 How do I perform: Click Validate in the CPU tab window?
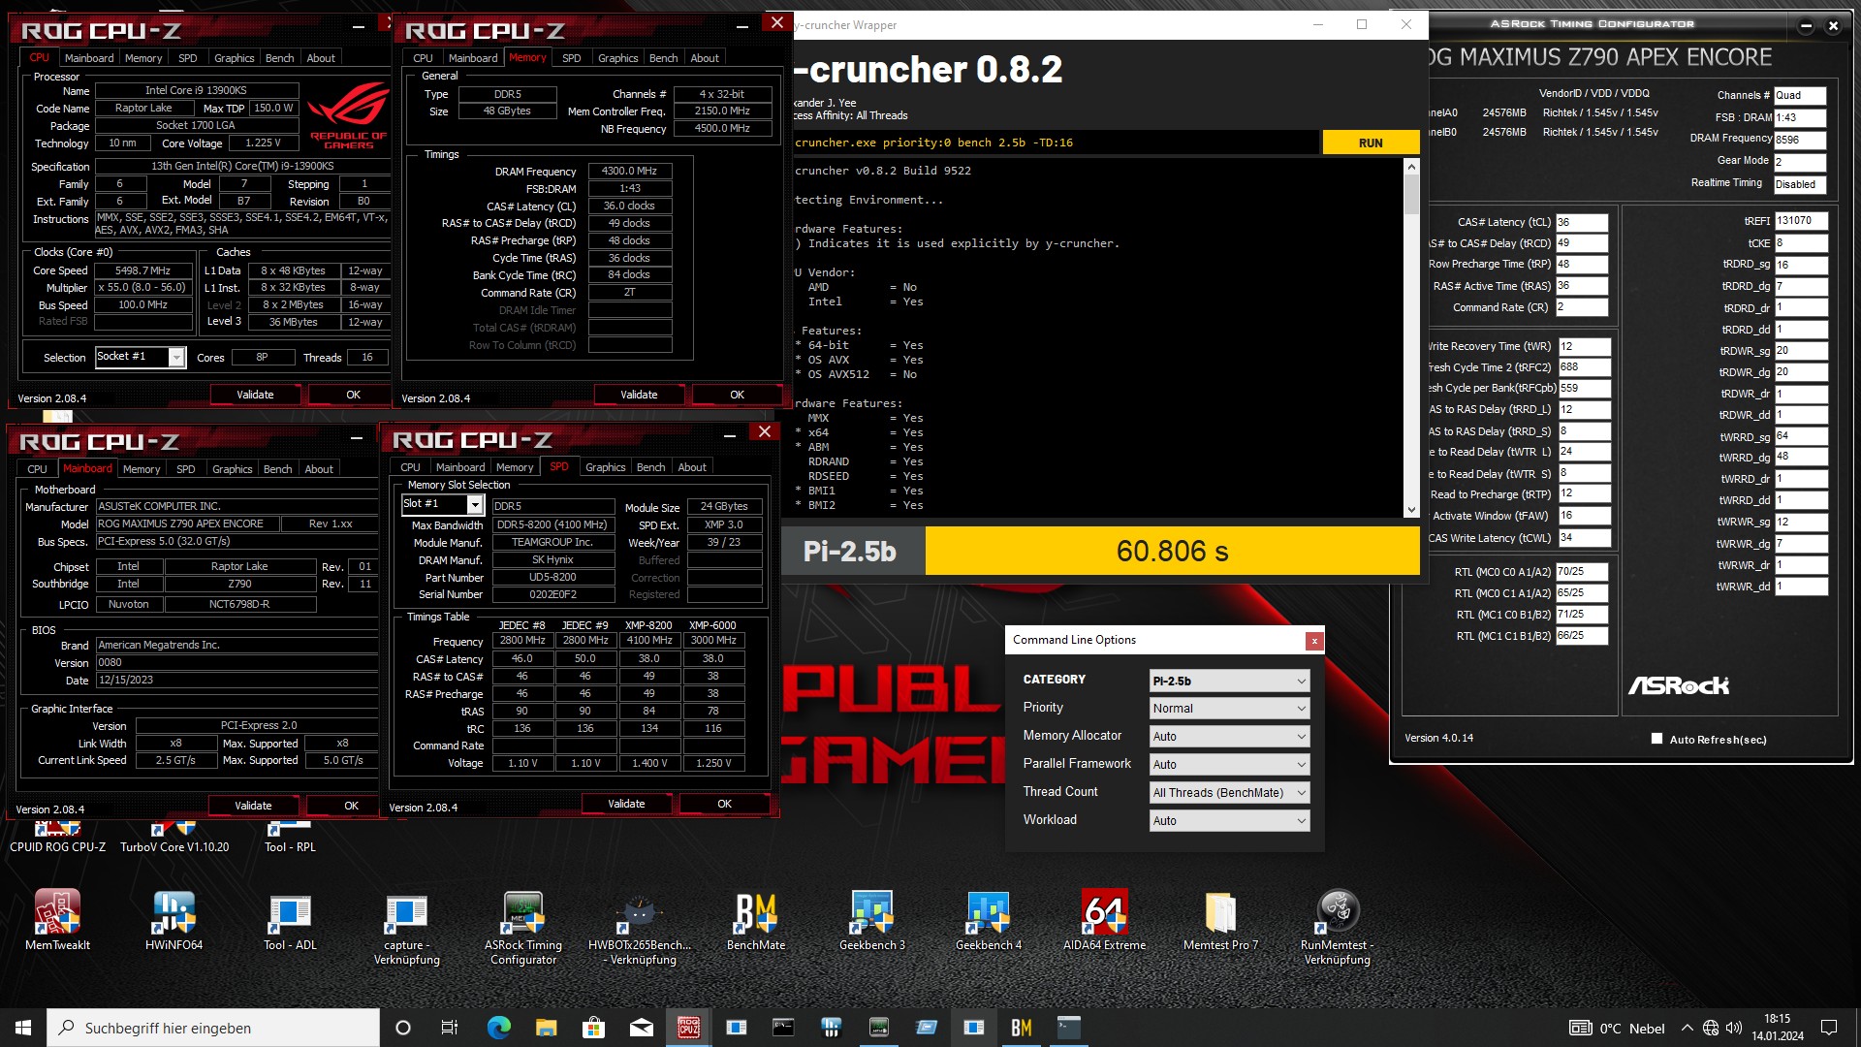[x=255, y=395]
